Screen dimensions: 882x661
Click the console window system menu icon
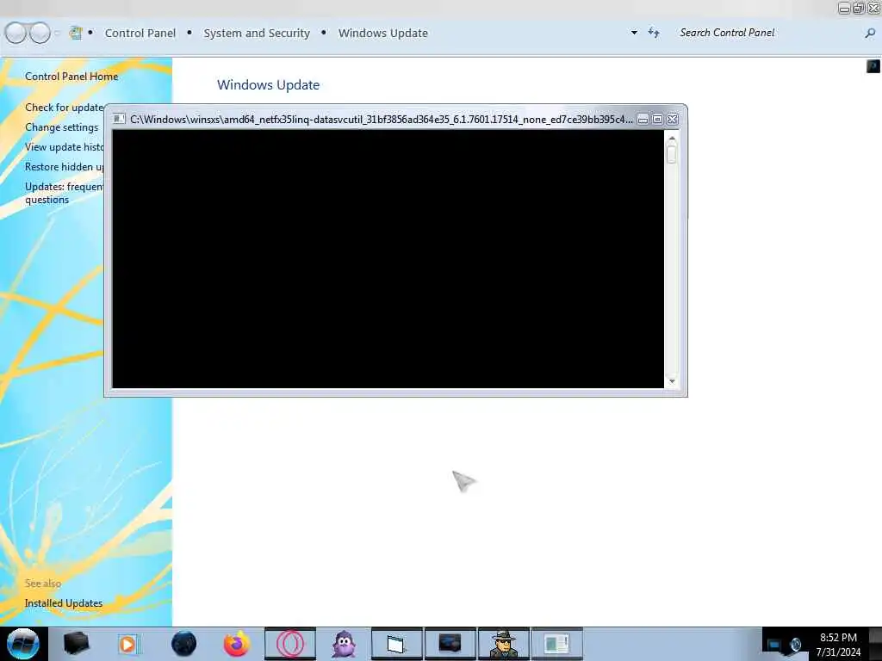tap(119, 119)
